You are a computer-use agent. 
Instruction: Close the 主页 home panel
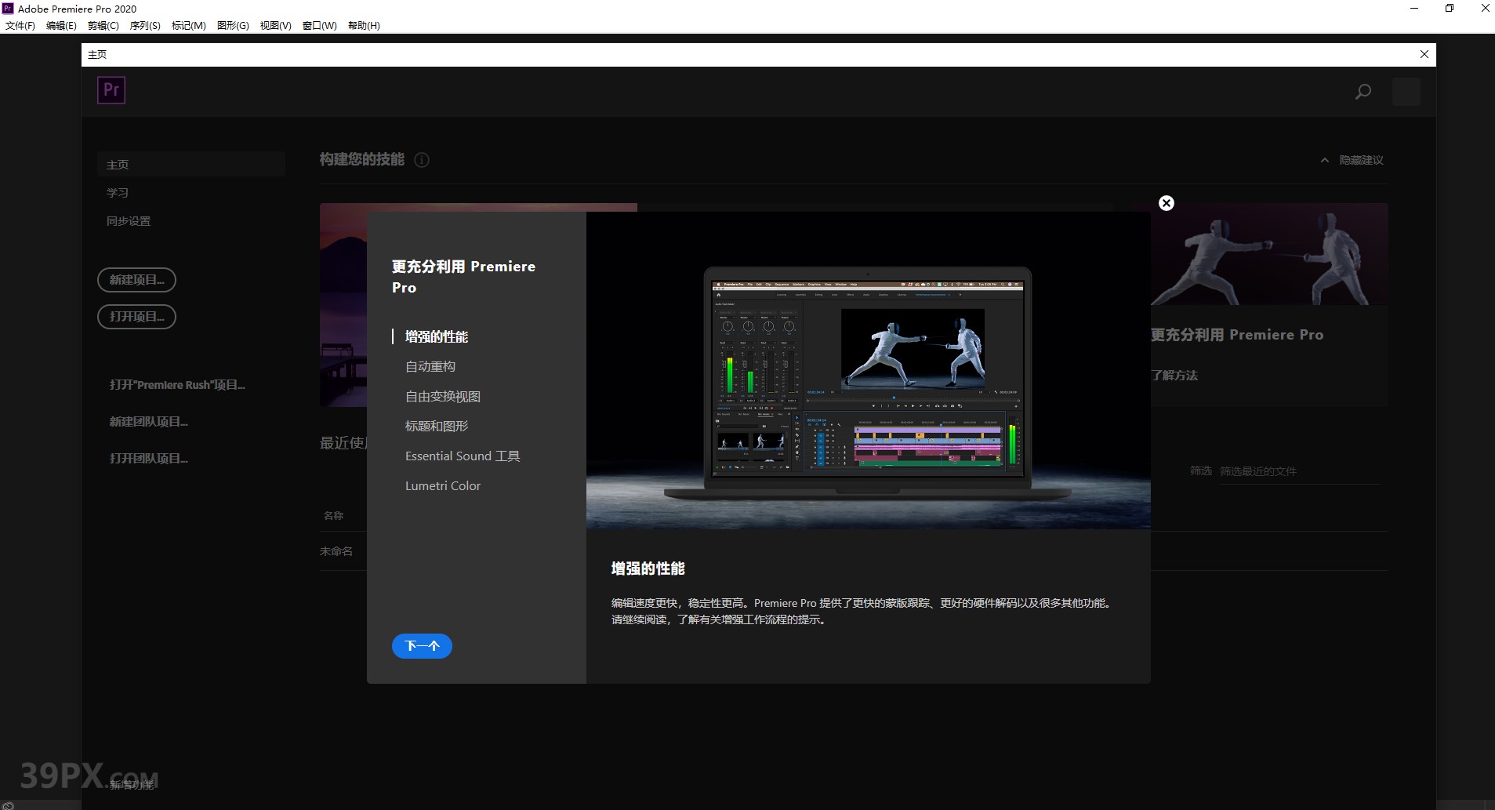(x=1424, y=54)
